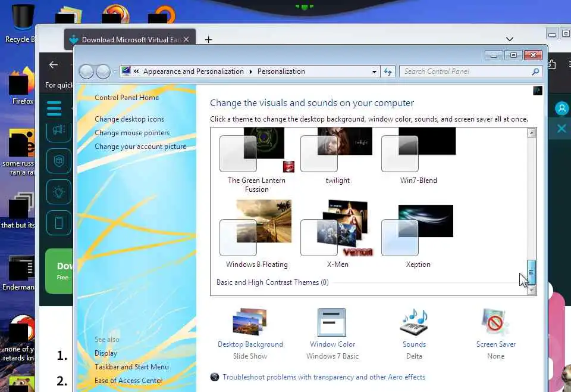Click the Control Panel Forward button
Screen dimensions: 571x392
click(x=103, y=72)
